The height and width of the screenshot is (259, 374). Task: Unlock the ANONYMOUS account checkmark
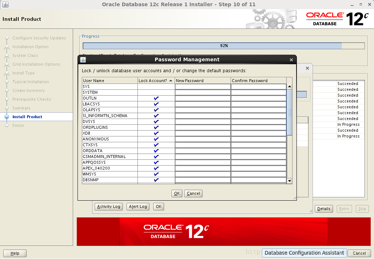tap(156, 139)
